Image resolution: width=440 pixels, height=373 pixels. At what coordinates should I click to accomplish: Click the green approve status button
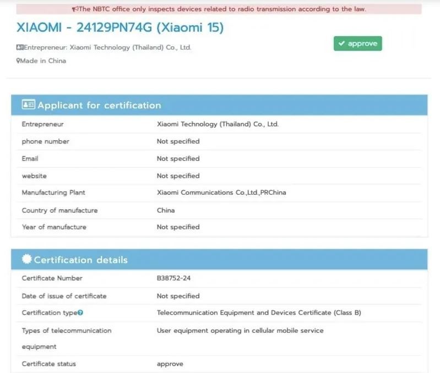click(357, 43)
